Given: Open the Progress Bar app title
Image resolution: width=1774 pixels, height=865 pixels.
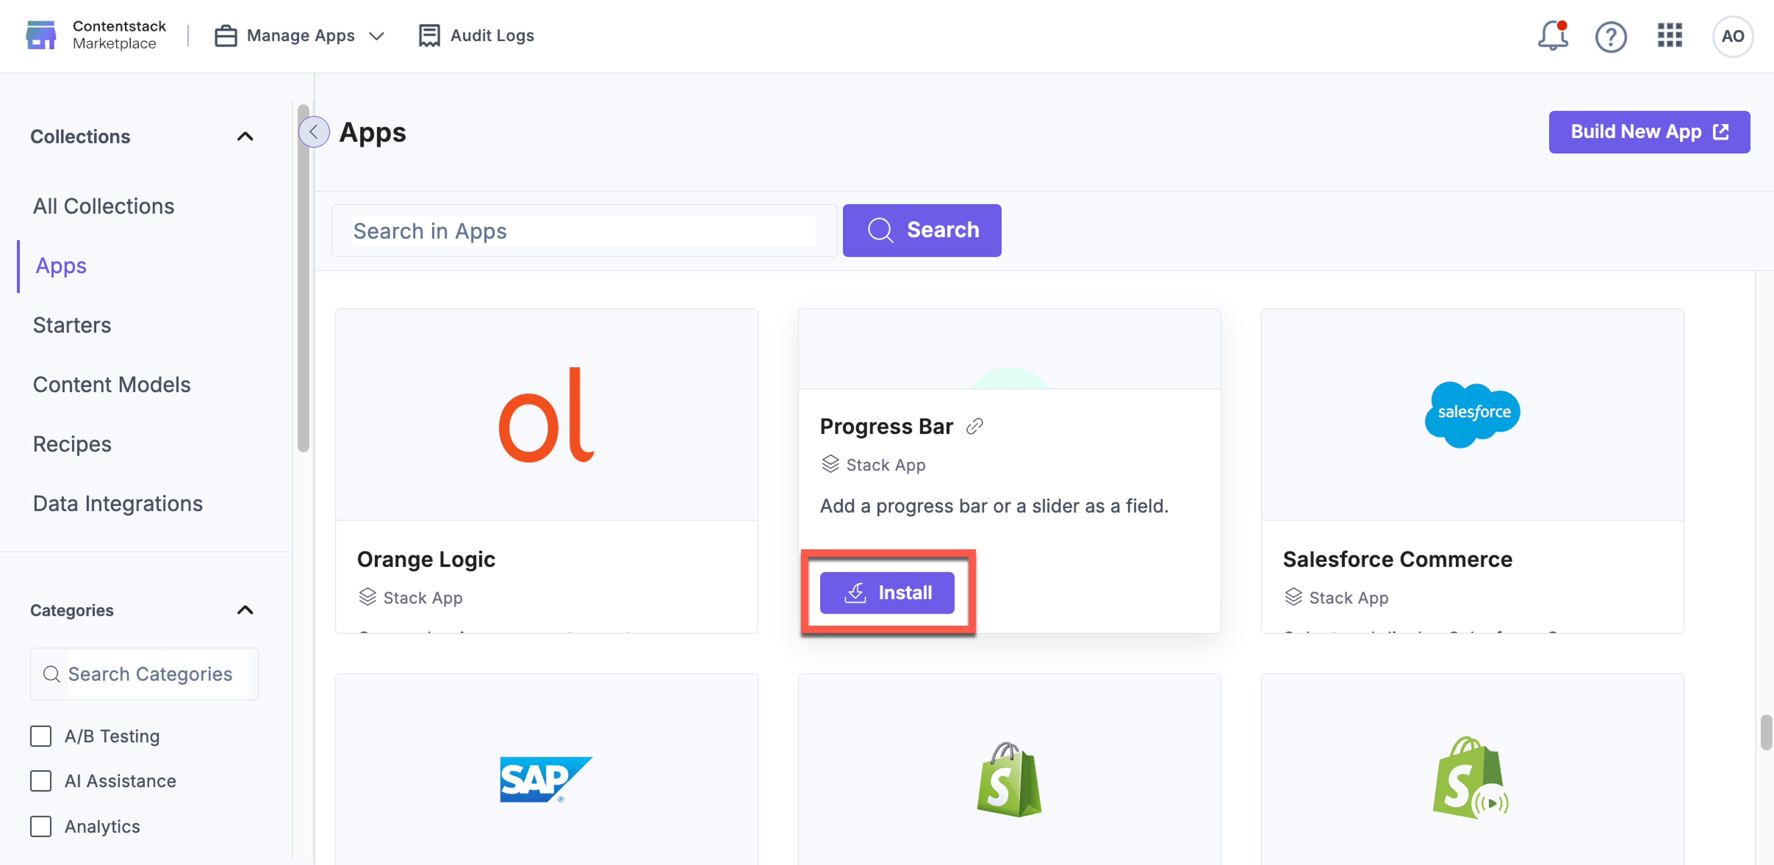Looking at the screenshot, I should click(887, 426).
